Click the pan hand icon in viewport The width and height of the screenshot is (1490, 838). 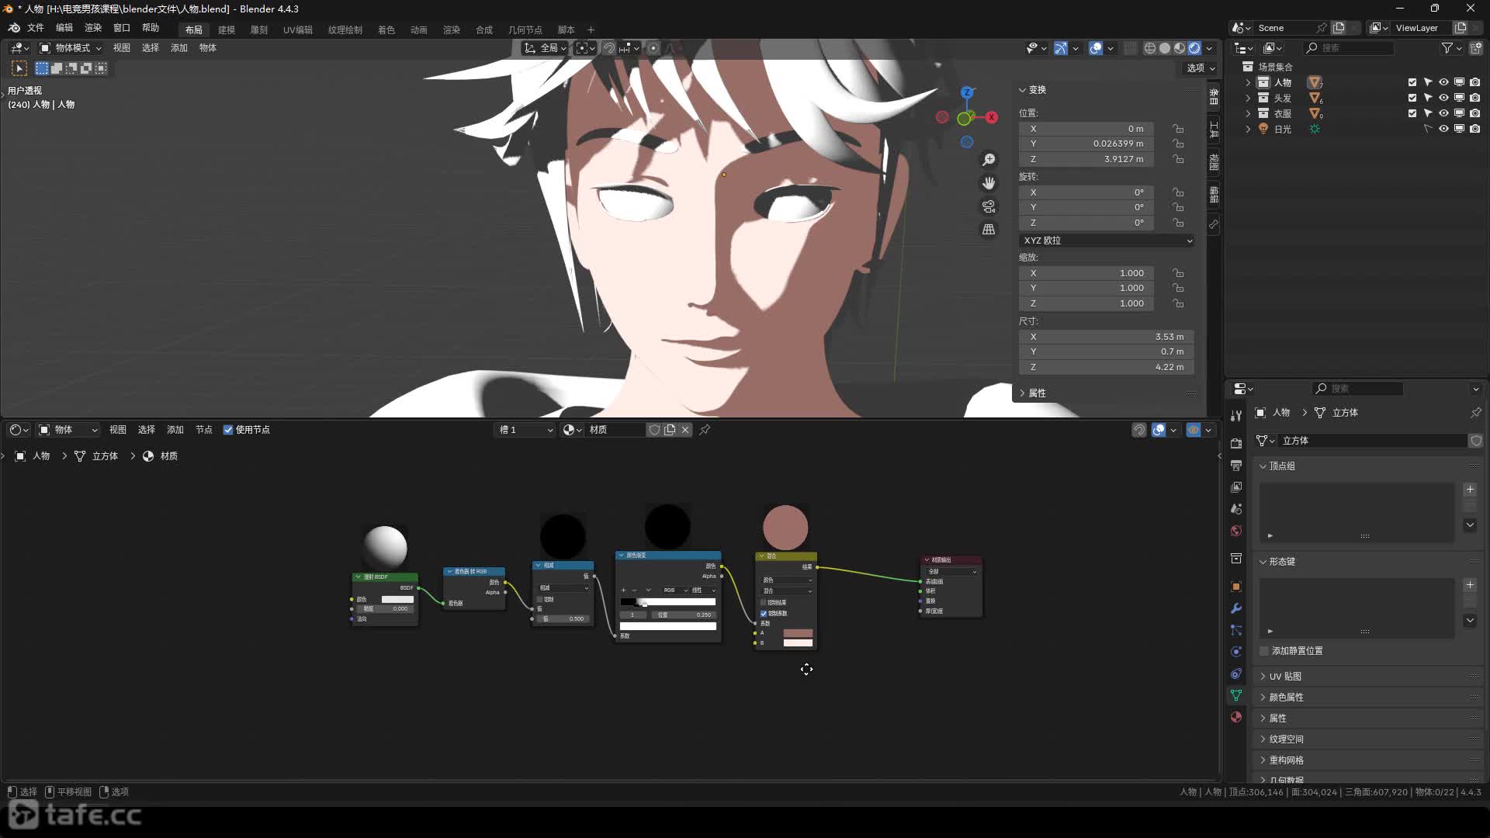[x=989, y=183]
